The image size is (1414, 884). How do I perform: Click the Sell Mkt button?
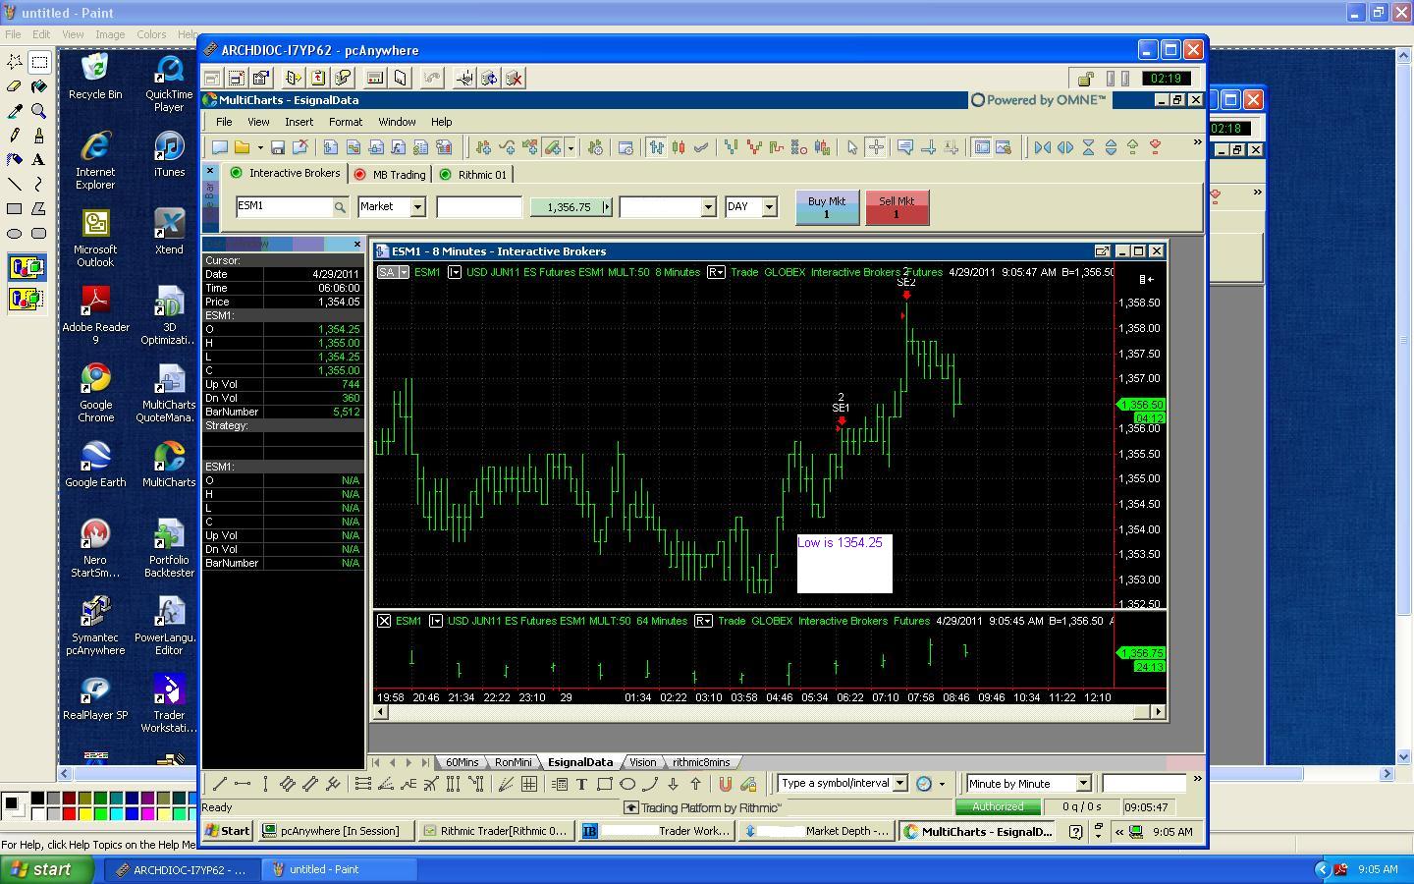point(897,207)
